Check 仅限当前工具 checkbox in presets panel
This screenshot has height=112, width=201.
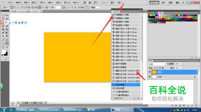(x=113, y=98)
